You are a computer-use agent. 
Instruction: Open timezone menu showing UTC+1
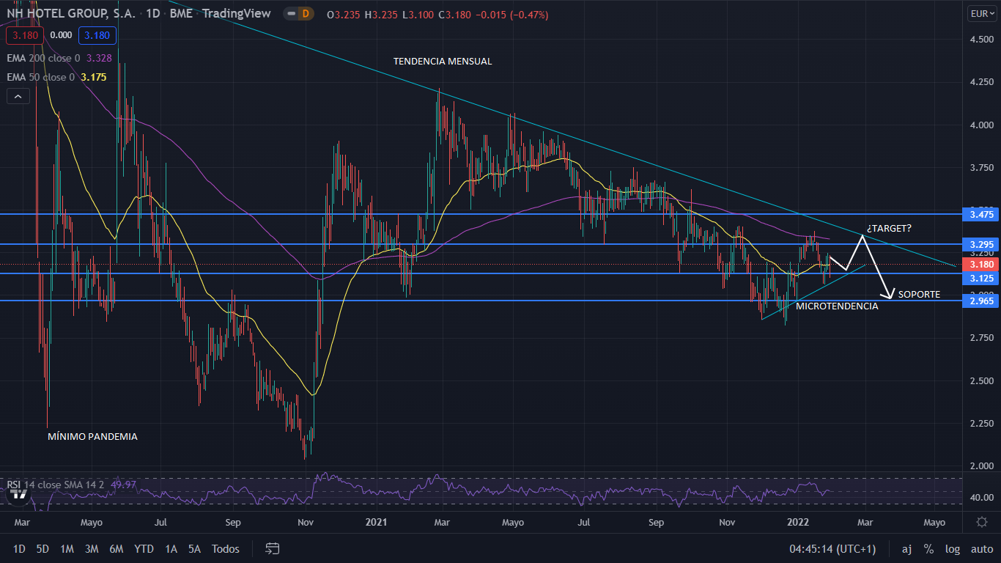[x=832, y=548]
